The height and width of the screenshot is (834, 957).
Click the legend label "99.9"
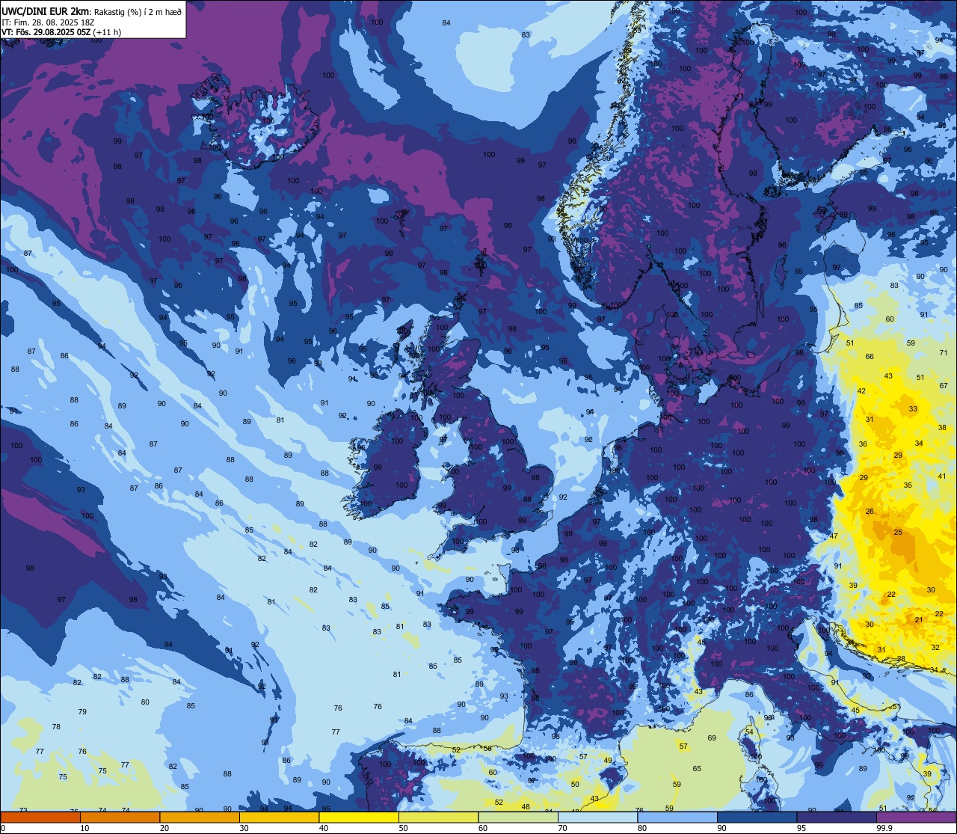[885, 828]
